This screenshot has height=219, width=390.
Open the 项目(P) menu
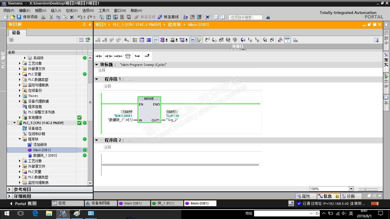[9, 11]
